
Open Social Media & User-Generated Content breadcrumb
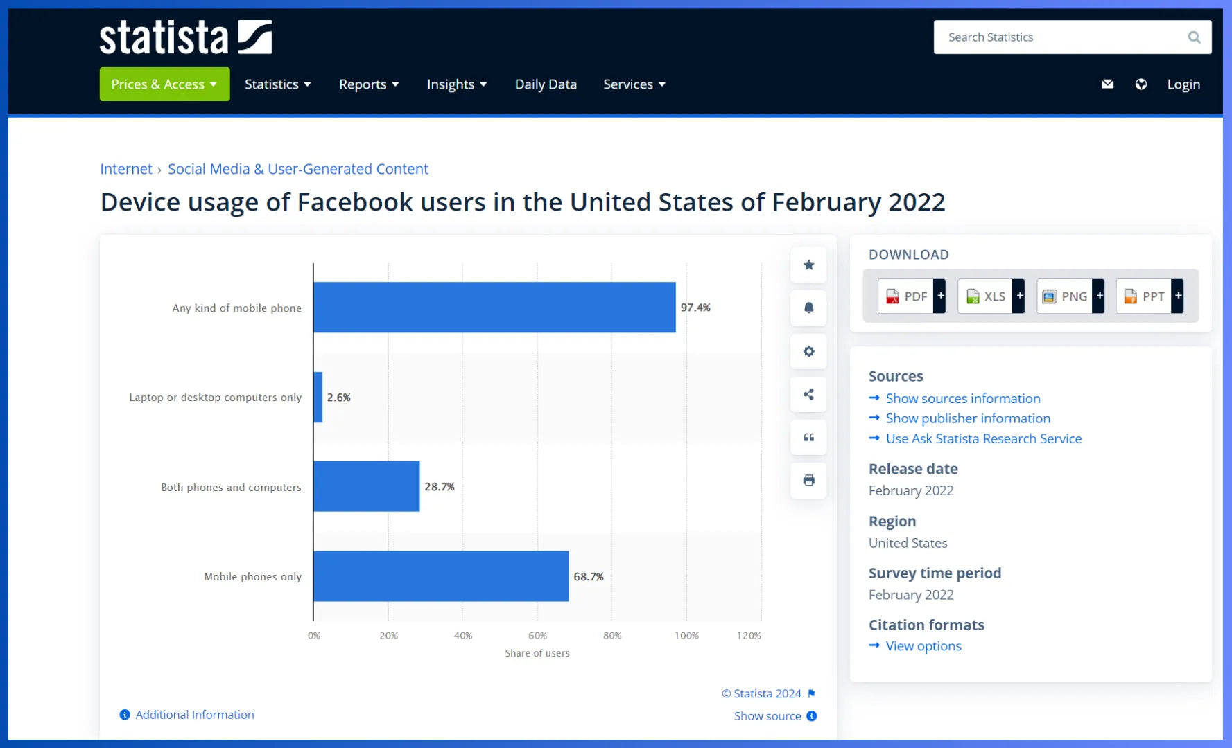[298, 169]
